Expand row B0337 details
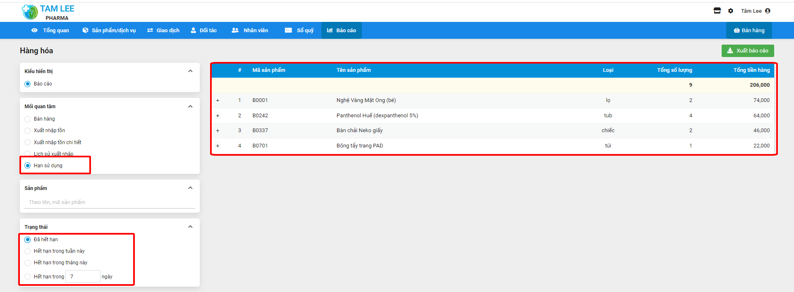 pyautogui.click(x=218, y=131)
